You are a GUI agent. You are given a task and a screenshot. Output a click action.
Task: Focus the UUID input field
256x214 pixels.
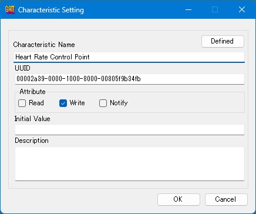[130, 79]
